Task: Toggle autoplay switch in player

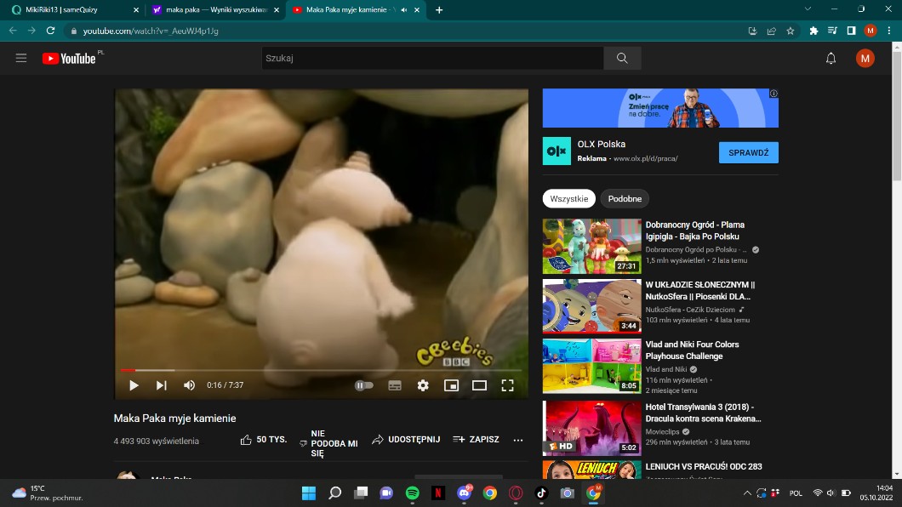Action: [364, 385]
